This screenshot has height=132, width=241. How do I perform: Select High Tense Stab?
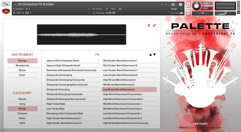coord(72,104)
